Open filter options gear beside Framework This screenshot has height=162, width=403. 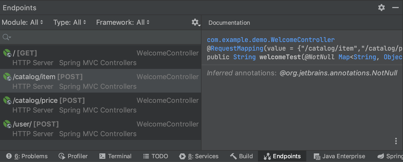(196, 22)
